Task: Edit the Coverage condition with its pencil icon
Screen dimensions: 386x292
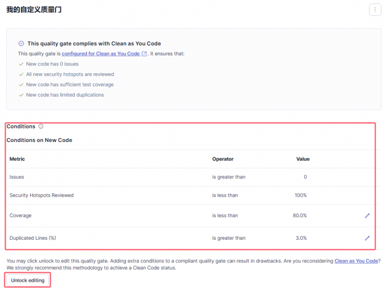Action: (367, 216)
